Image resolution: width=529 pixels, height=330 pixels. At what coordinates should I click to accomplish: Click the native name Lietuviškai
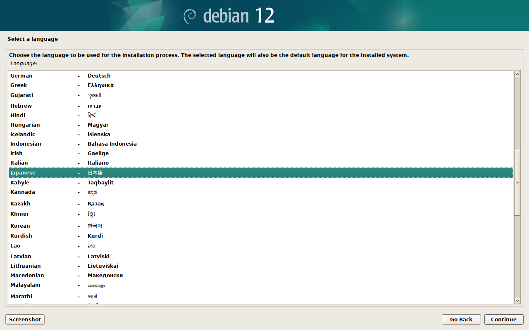tap(103, 266)
